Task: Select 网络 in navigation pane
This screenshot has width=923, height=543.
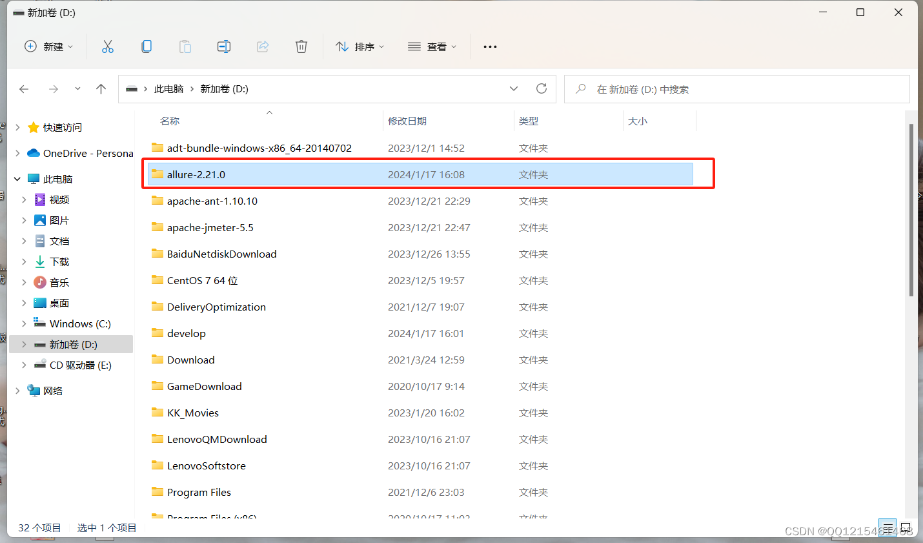Action: (53, 391)
